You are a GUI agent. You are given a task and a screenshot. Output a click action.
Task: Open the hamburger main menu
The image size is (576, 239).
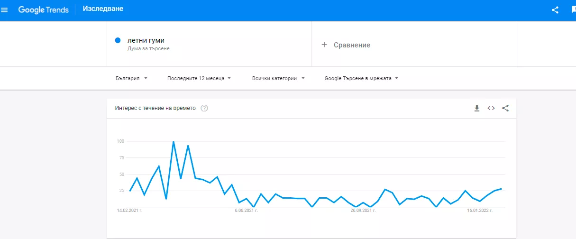(x=5, y=10)
